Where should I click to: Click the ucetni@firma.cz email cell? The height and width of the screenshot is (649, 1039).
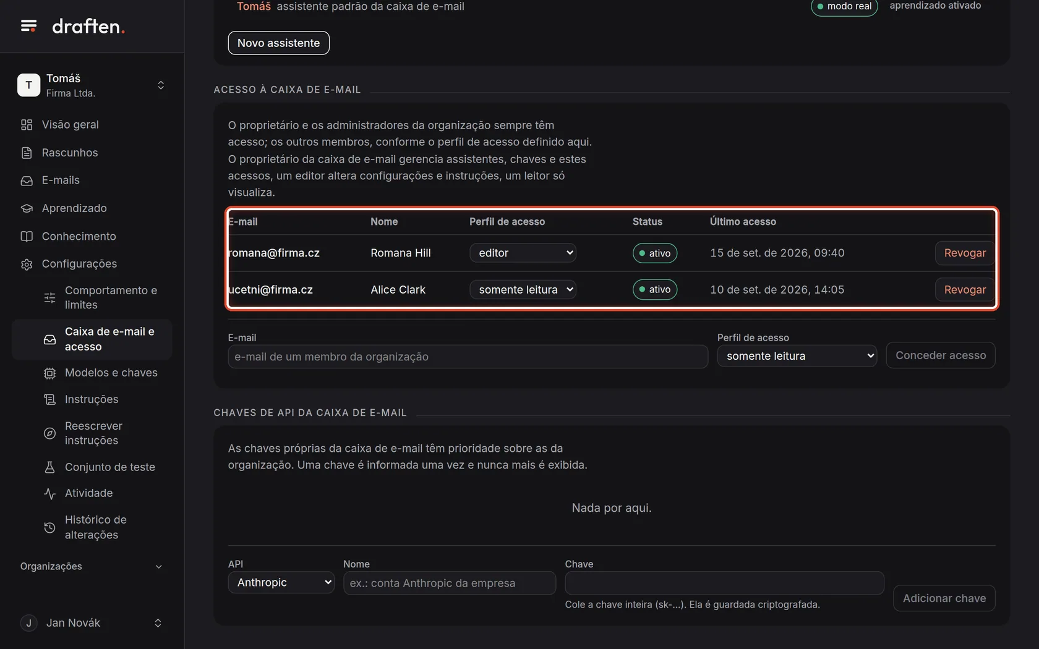(x=270, y=289)
